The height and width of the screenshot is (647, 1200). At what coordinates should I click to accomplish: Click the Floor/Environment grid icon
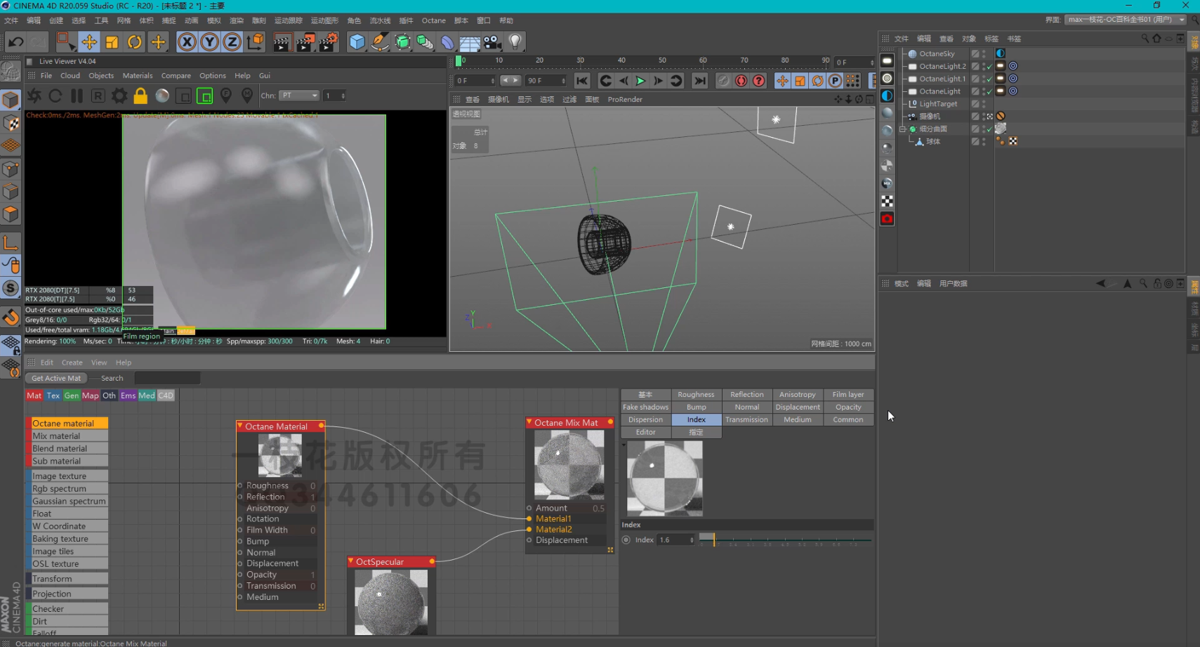[x=470, y=42]
